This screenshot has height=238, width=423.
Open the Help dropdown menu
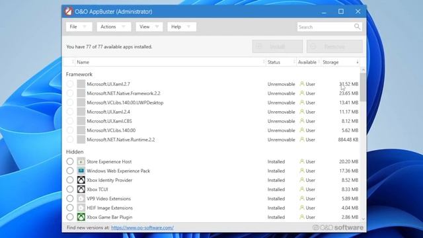(x=182, y=26)
